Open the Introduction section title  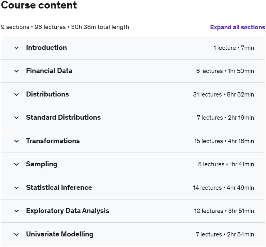point(46,48)
